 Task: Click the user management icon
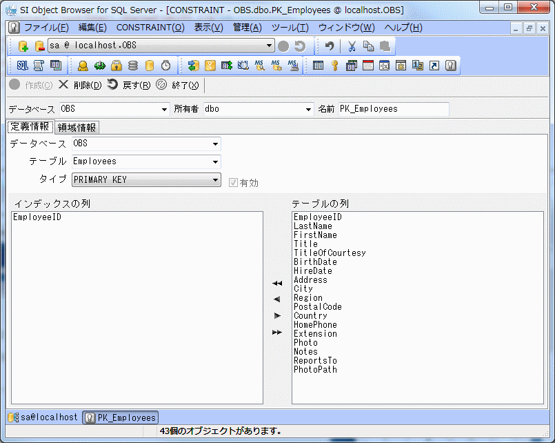tap(83, 66)
